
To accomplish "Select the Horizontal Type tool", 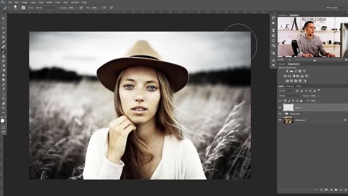I will [3, 89].
